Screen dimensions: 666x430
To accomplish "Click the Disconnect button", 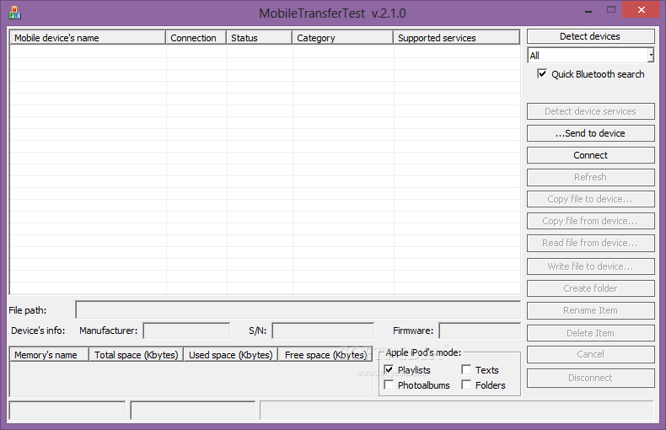I will point(590,379).
